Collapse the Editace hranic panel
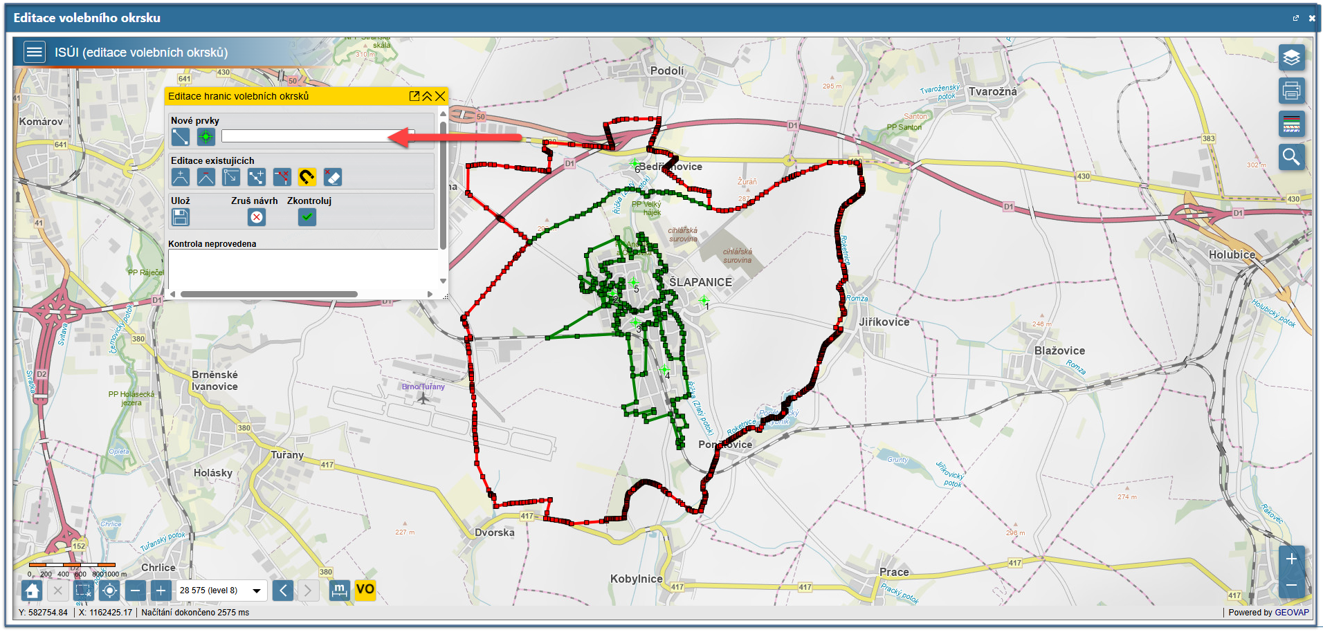Screen dimensions: 1323x632 (427, 96)
